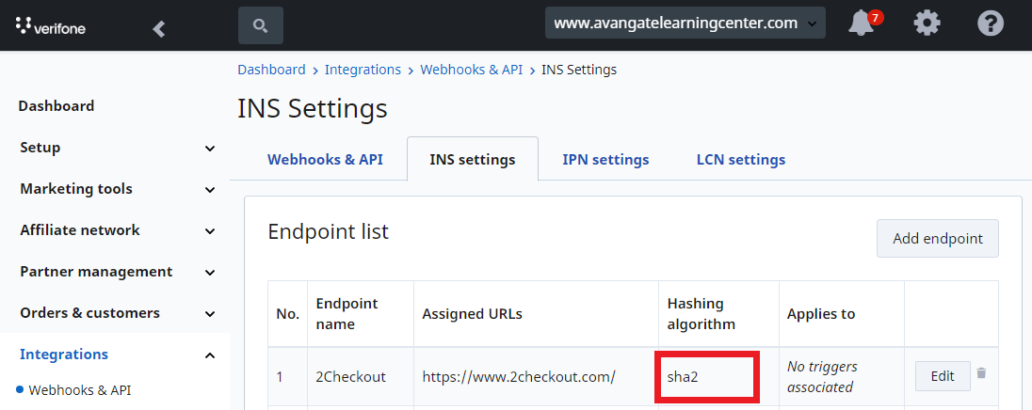Click the Verifone logo
This screenshot has width=1032, height=410.
pos(51,26)
